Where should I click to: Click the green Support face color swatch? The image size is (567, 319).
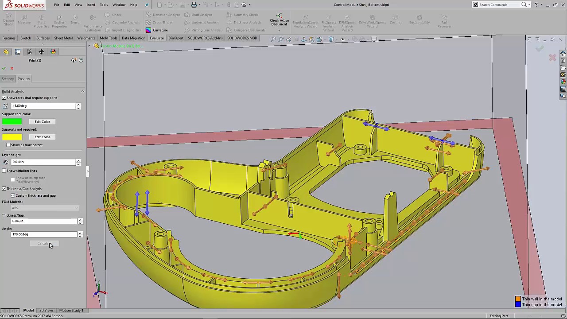coord(12,121)
